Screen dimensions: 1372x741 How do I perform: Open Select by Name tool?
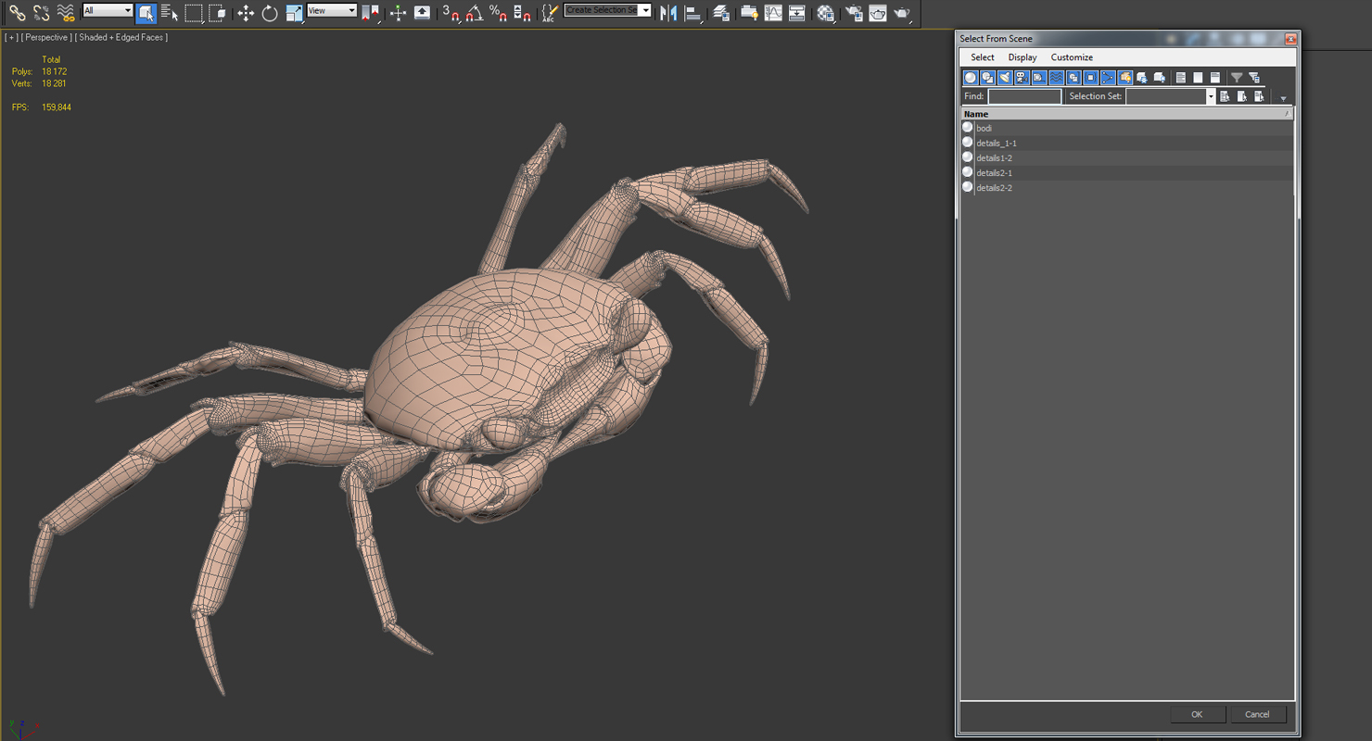(170, 13)
